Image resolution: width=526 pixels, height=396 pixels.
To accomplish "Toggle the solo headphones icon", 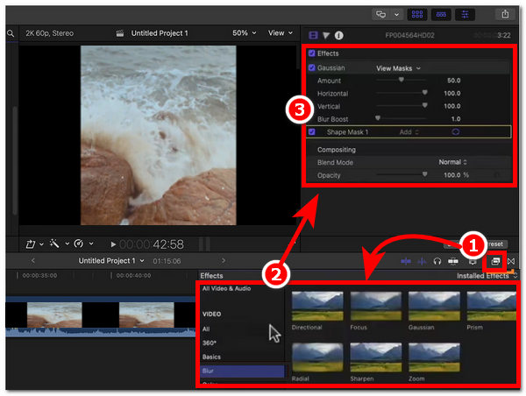I will [437, 261].
